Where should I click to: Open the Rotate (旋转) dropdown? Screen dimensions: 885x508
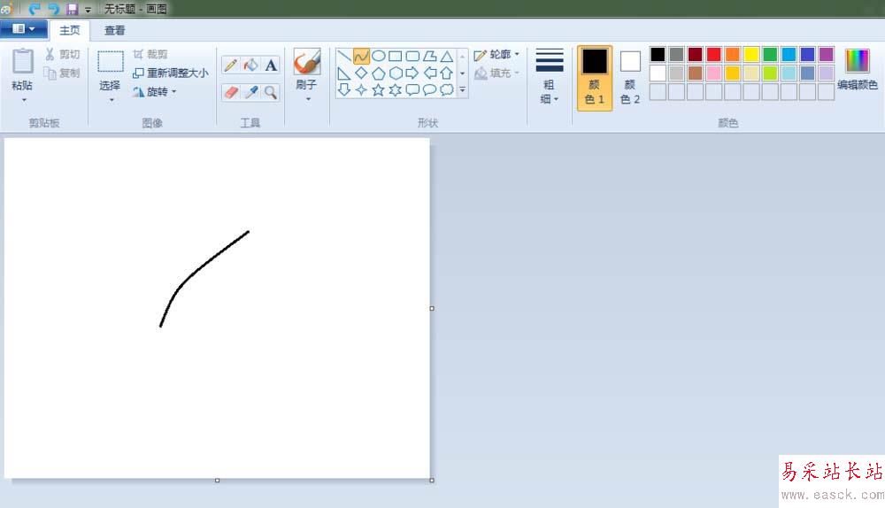click(154, 91)
